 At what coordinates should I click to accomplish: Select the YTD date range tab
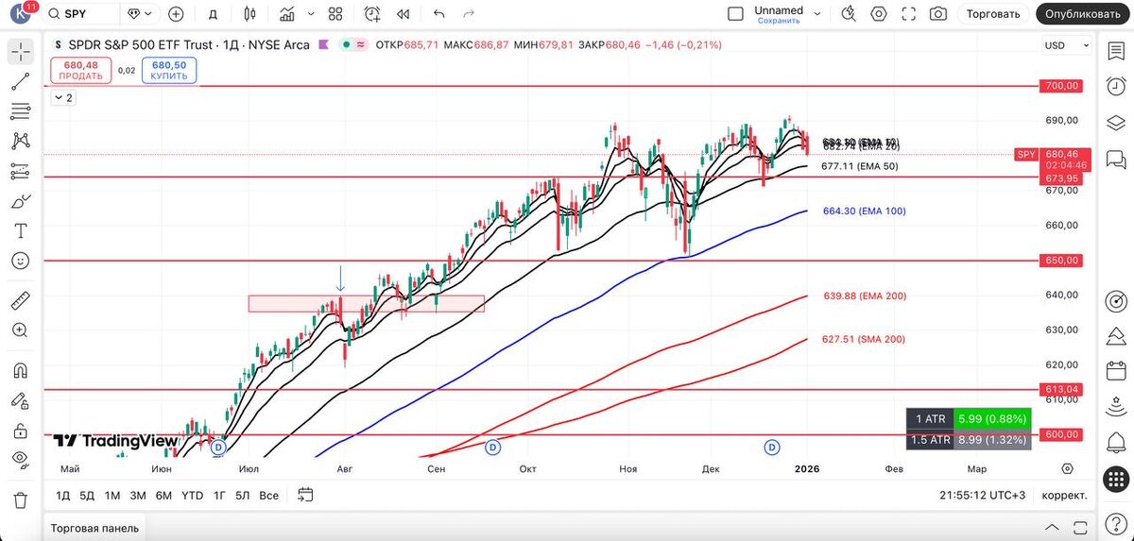pos(192,495)
